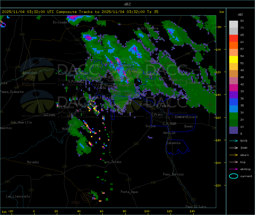Click the Salinas map label
This screenshot has height=215, width=255.
[49, 115]
